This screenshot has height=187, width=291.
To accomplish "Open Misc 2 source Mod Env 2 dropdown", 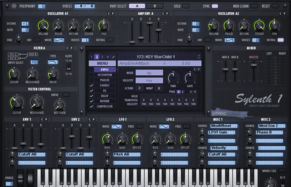I will 272,126.
